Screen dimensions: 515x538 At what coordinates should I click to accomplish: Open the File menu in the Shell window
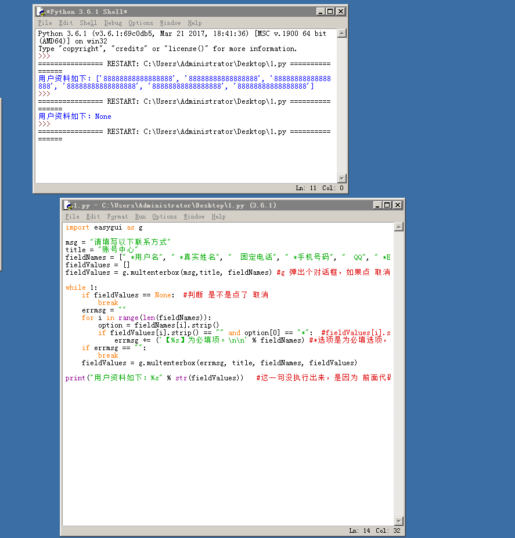[45, 23]
